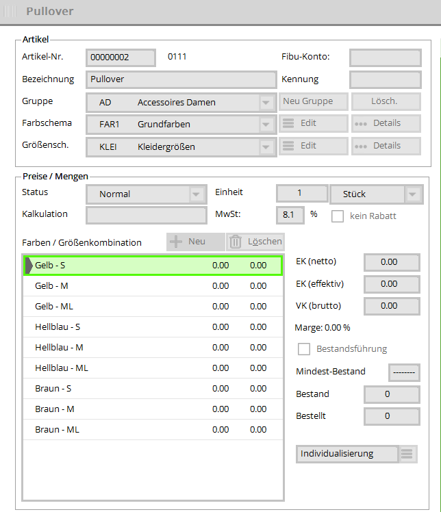This screenshot has width=441, height=512.
Task: Click the Neu Gruppe button
Action: 314,101
